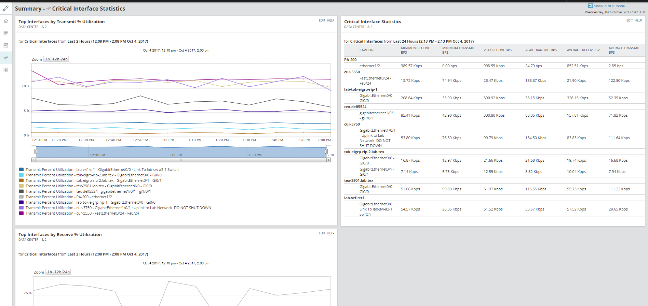Click the pencil edit icon in sidebar
648x306 pixels.
point(6,8)
